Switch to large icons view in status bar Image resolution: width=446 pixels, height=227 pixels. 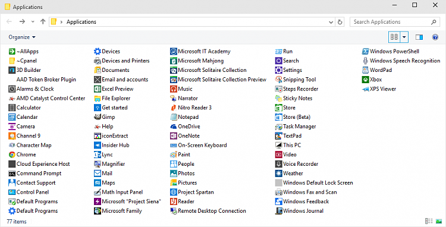point(439,221)
